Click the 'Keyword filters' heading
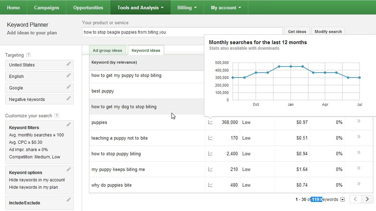Image resolution: width=376 pixels, height=211 pixels. [x=24, y=127]
